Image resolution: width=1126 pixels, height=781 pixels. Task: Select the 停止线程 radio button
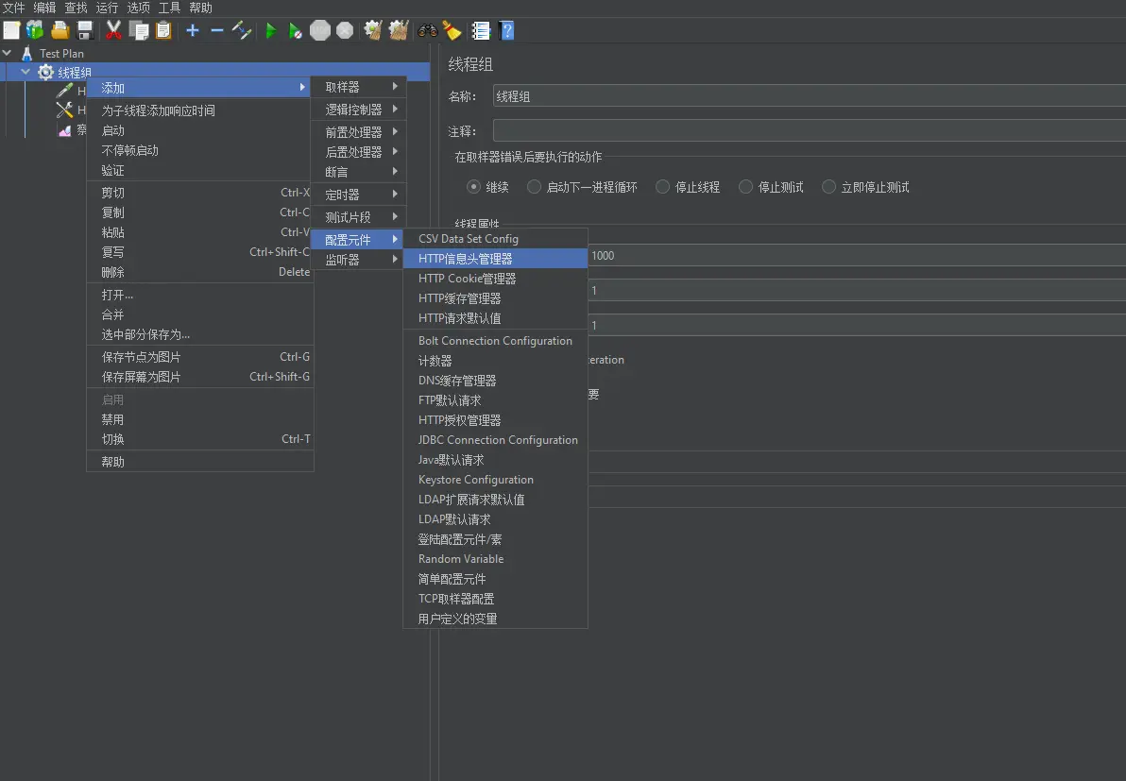coord(663,187)
